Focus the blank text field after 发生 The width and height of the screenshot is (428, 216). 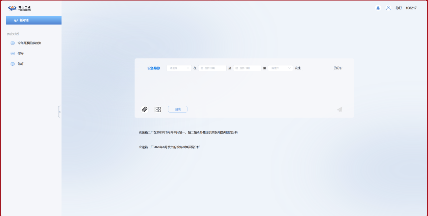click(318, 68)
